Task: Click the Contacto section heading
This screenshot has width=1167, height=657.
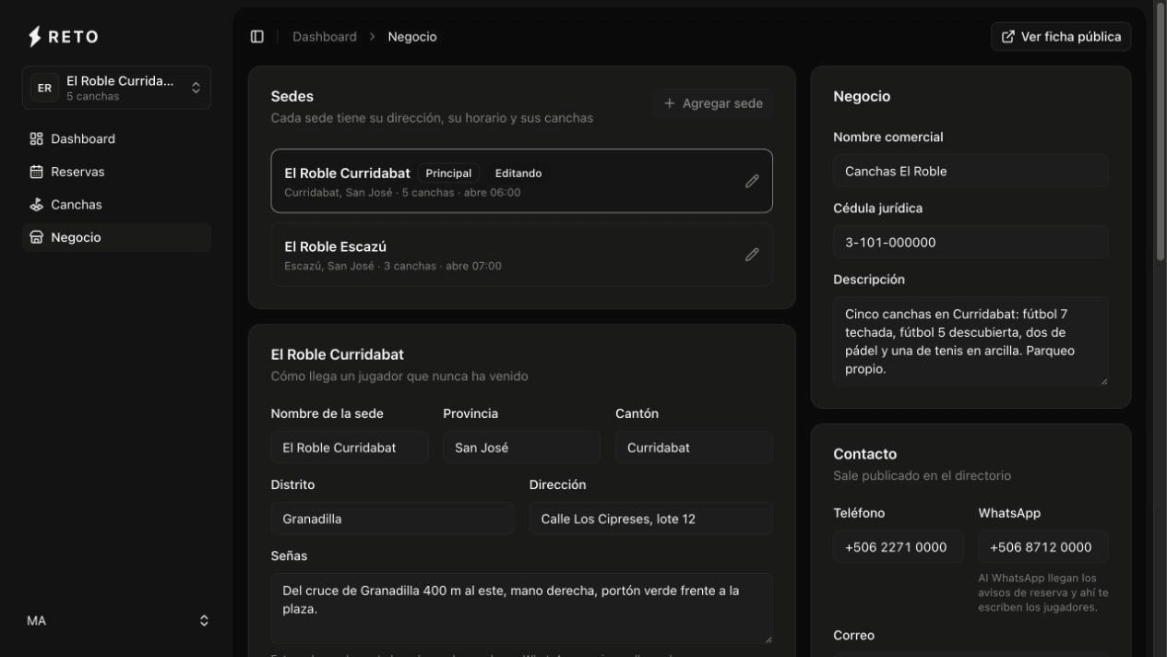Action: [x=864, y=454]
